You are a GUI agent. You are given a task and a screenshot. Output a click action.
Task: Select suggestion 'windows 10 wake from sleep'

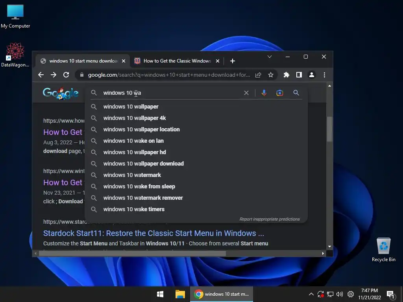click(196, 186)
